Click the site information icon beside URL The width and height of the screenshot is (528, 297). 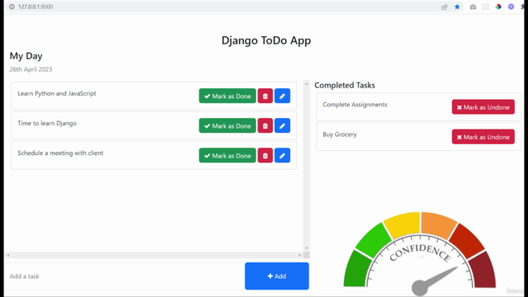tap(12, 7)
